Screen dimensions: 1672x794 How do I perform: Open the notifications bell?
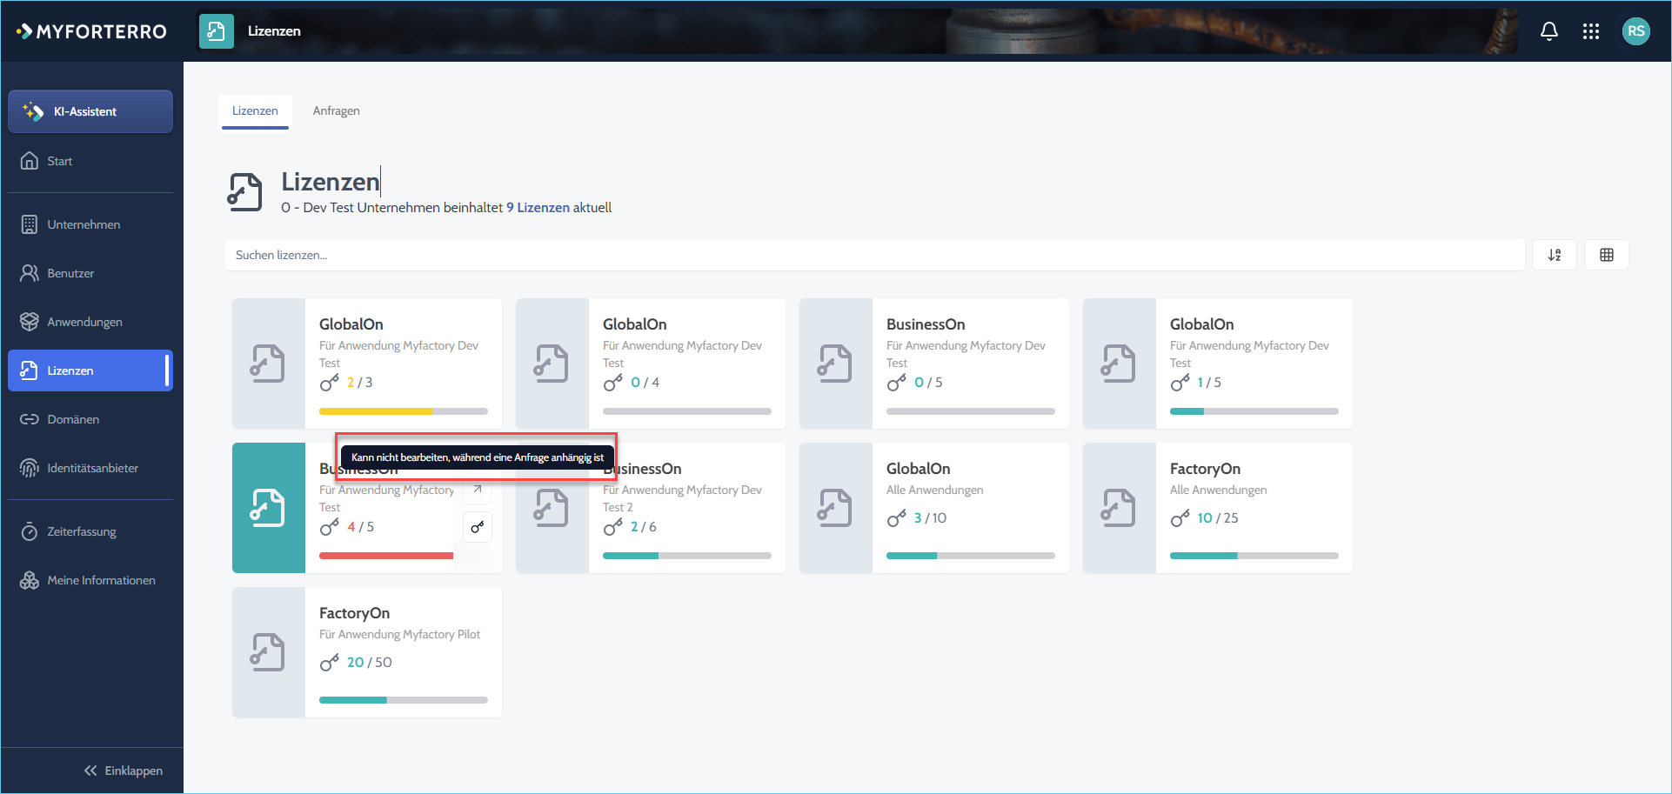point(1548,31)
